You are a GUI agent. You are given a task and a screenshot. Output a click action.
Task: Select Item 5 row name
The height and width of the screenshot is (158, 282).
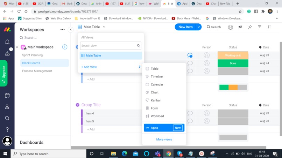90,121
